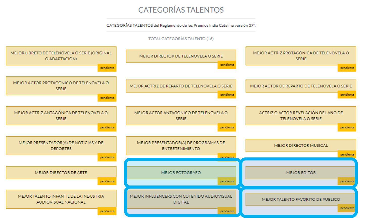Click pendiente badge under Mejor Actor Protagónico

tap(107, 98)
